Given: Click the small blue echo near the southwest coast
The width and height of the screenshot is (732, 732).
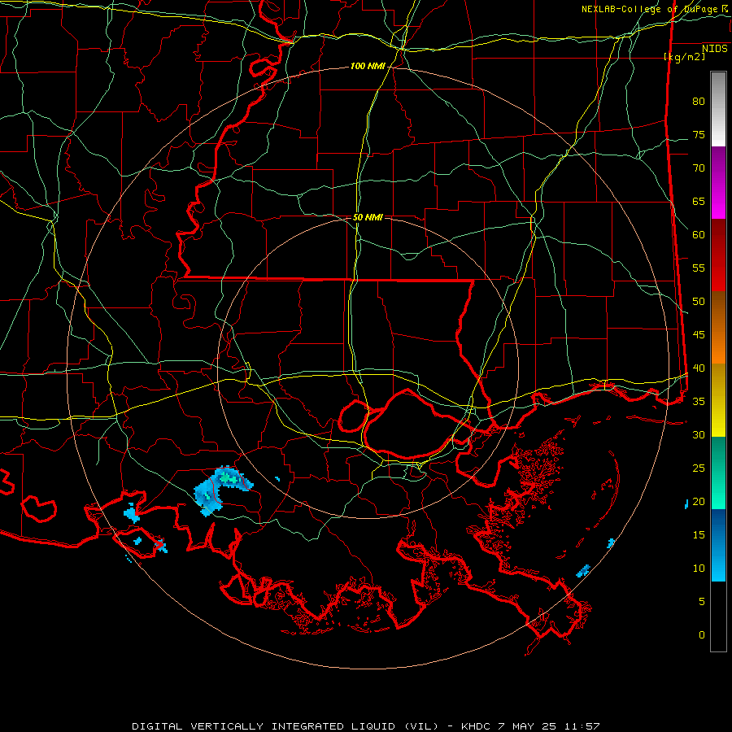Looking at the screenshot, I should [132, 513].
